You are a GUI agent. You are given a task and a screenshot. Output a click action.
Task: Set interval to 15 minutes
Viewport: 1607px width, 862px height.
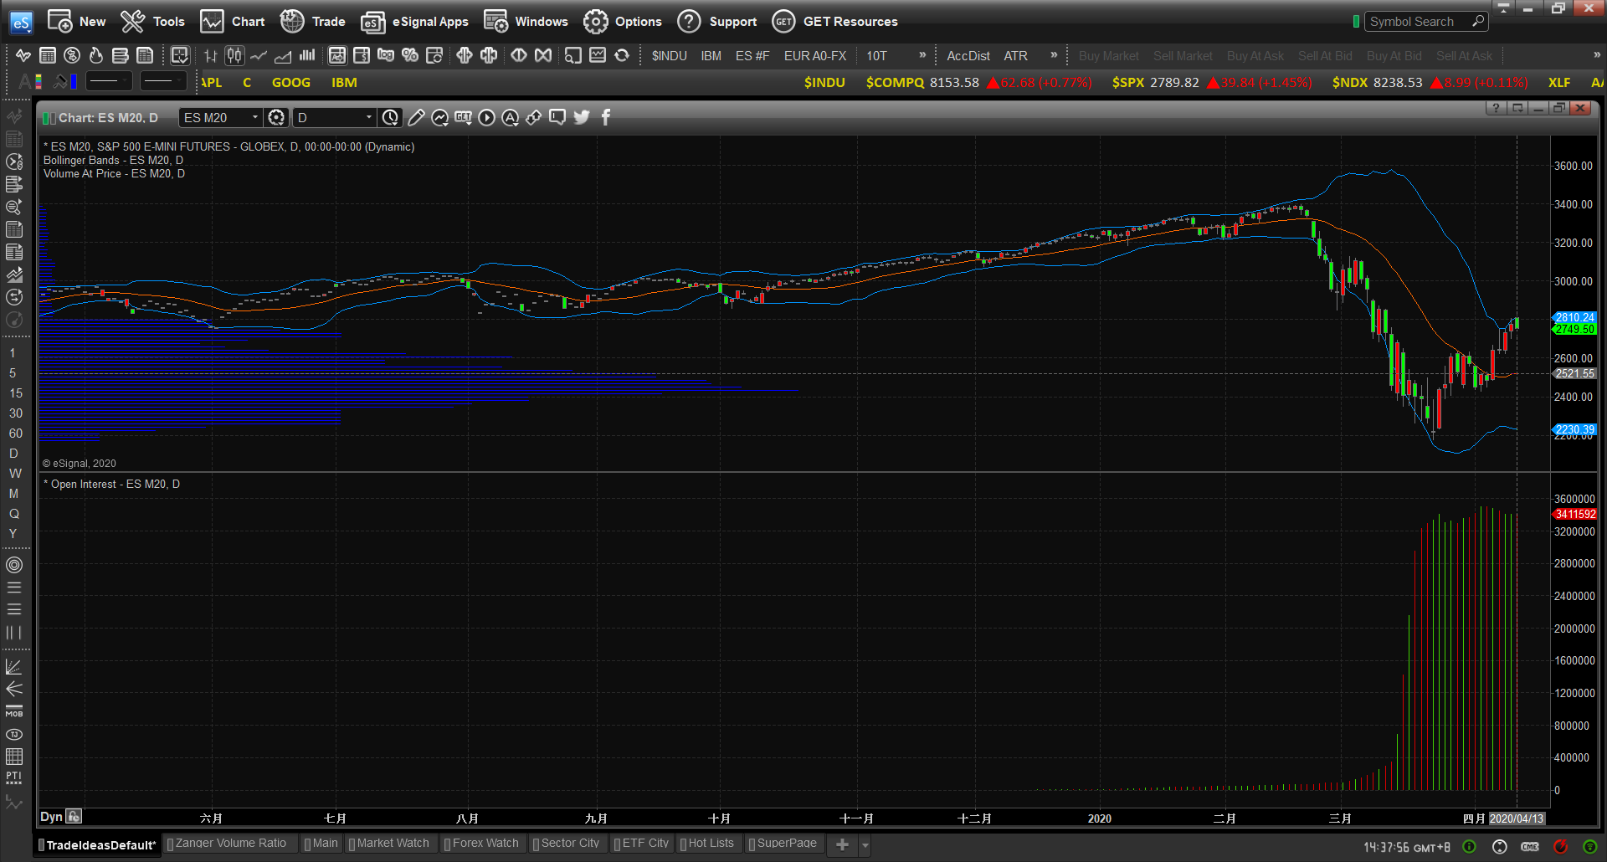click(16, 393)
